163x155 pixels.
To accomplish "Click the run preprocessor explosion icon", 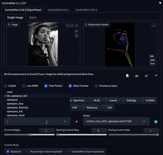I will coord(77,122).
